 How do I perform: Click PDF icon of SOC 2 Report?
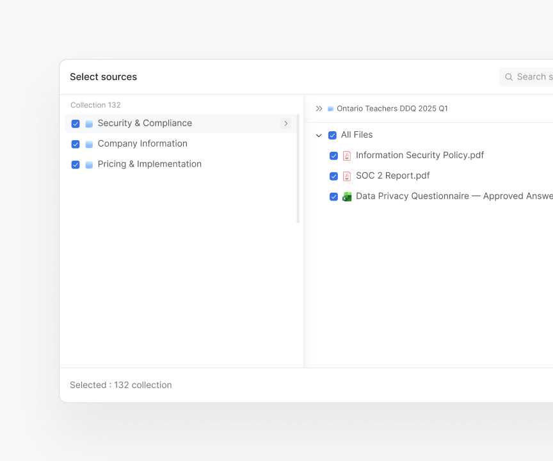(x=347, y=176)
